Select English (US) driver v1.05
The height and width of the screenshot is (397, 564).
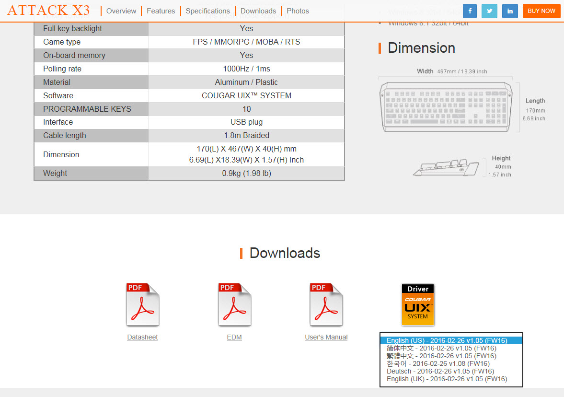coord(451,340)
